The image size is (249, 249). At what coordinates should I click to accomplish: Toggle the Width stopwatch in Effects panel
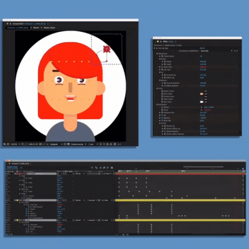165,62
